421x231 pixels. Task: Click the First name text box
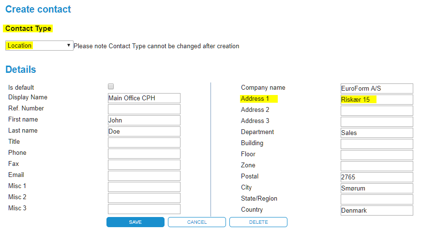click(144, 121)
